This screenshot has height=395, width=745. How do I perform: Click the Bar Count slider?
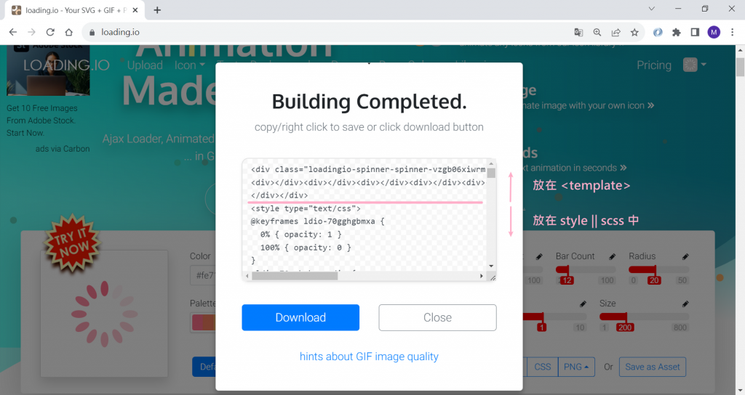pos(586,269)
